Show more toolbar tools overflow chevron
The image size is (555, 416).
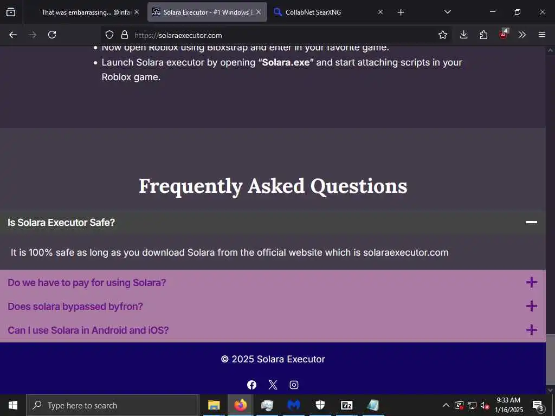(x=522, y=35)
